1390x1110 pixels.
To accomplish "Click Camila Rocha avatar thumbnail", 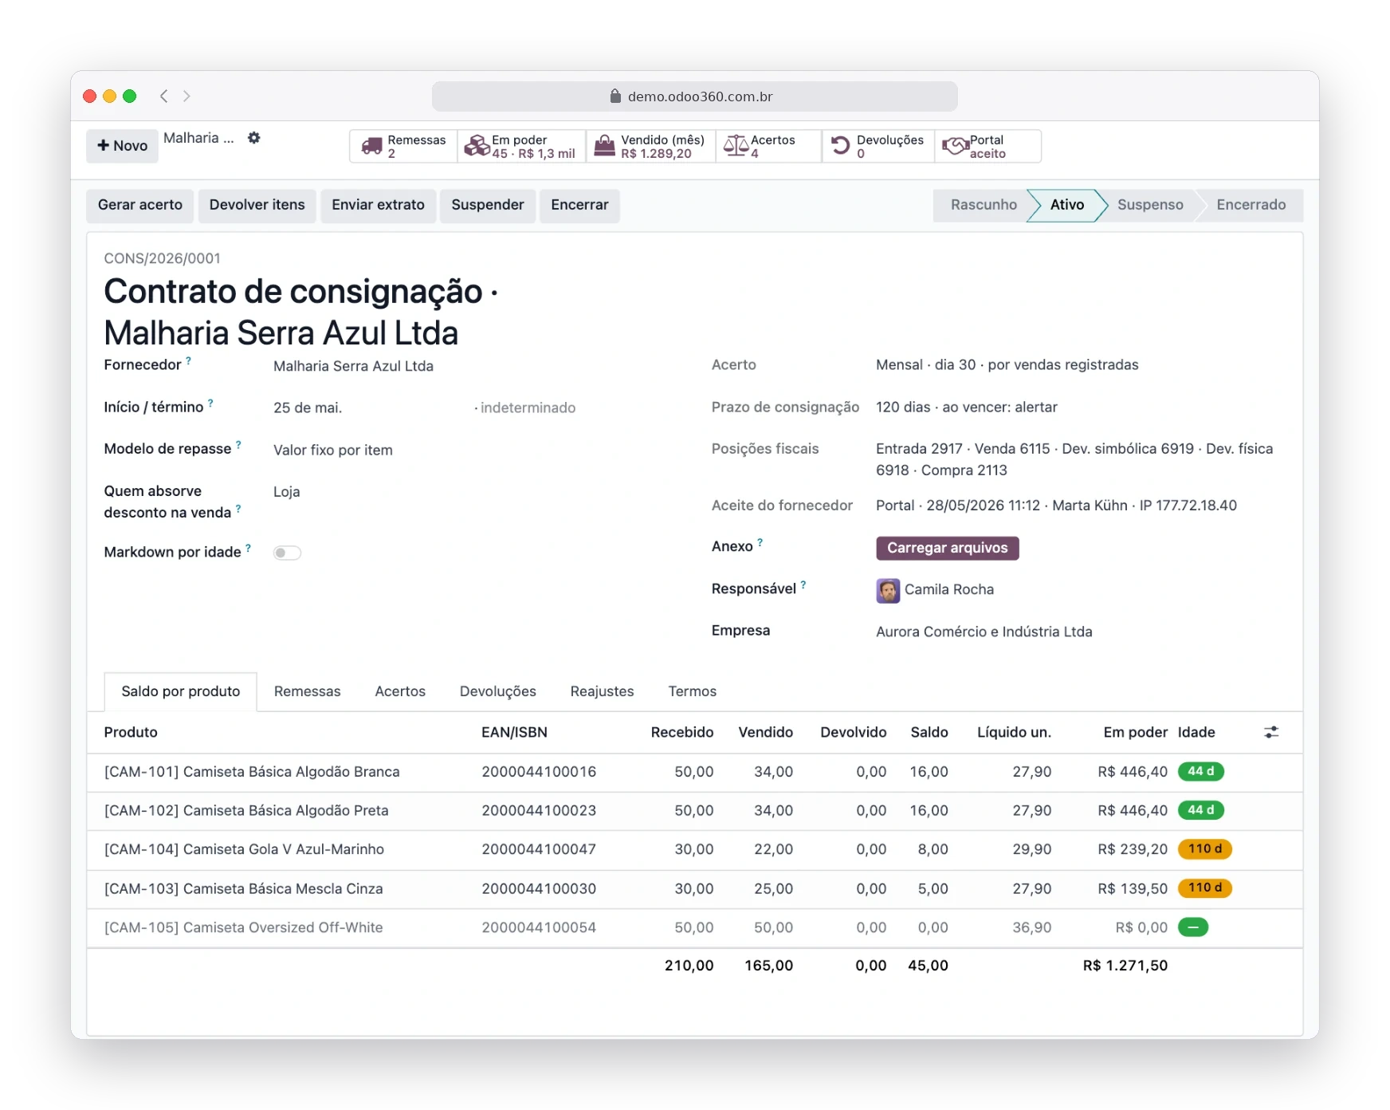I will 888,590.
